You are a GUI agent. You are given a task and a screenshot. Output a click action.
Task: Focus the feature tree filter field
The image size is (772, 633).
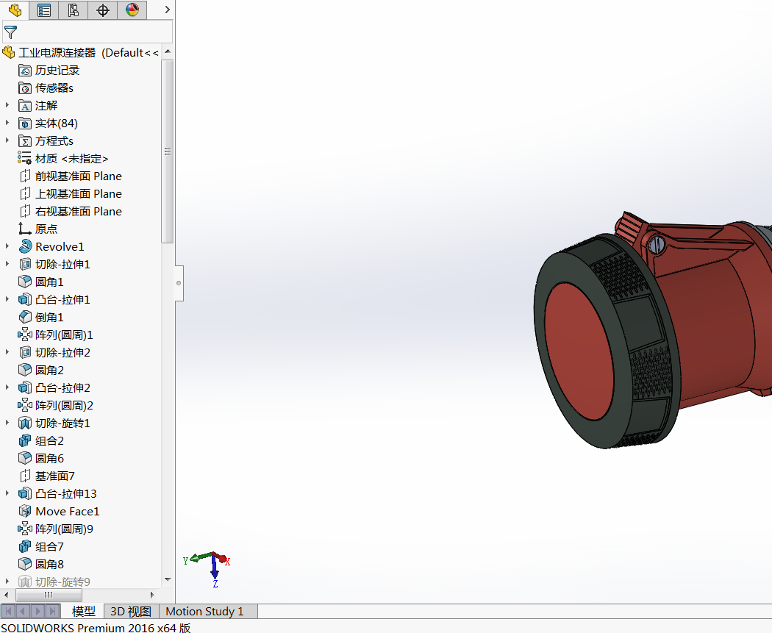pos(87,32)
